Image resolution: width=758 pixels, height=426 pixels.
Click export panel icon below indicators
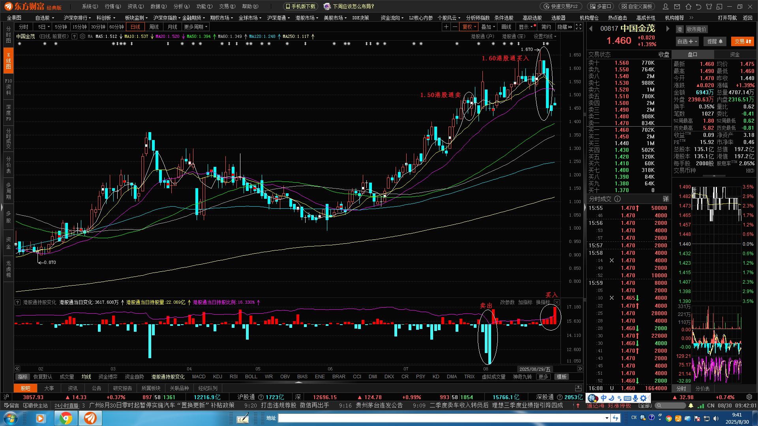click(x=578, y=388)
